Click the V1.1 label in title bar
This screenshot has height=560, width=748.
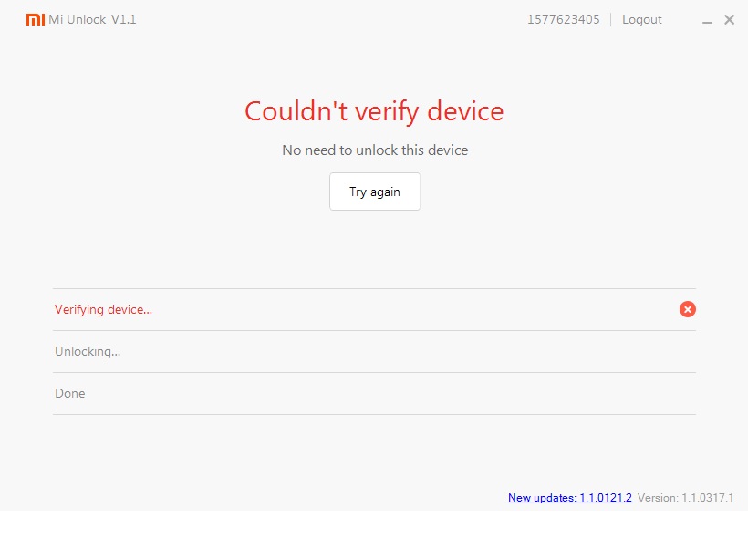124,20
